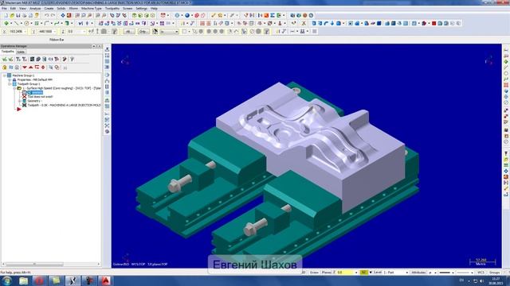Click the 'Tool does not exist!' red X icon

click(25, 97)
